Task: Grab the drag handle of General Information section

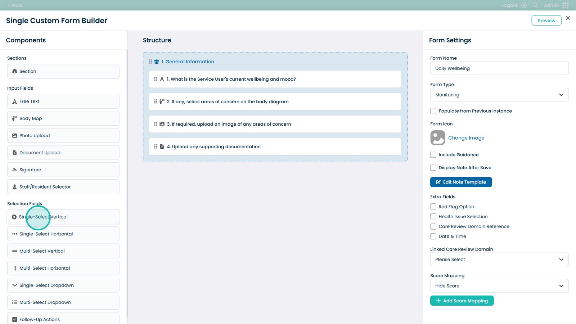Action: click(150, 62)
